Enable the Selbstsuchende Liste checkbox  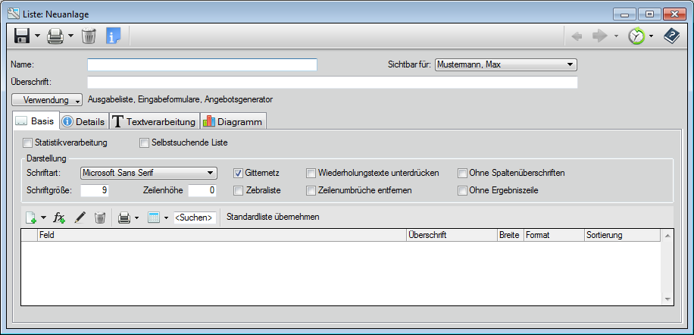144,143
